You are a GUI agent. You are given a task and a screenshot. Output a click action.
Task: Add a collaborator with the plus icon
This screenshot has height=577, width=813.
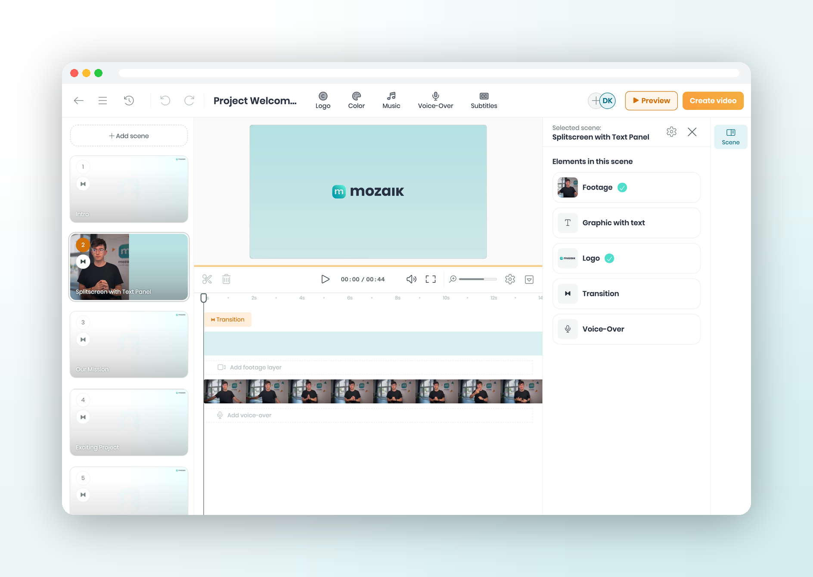[595, 101]
